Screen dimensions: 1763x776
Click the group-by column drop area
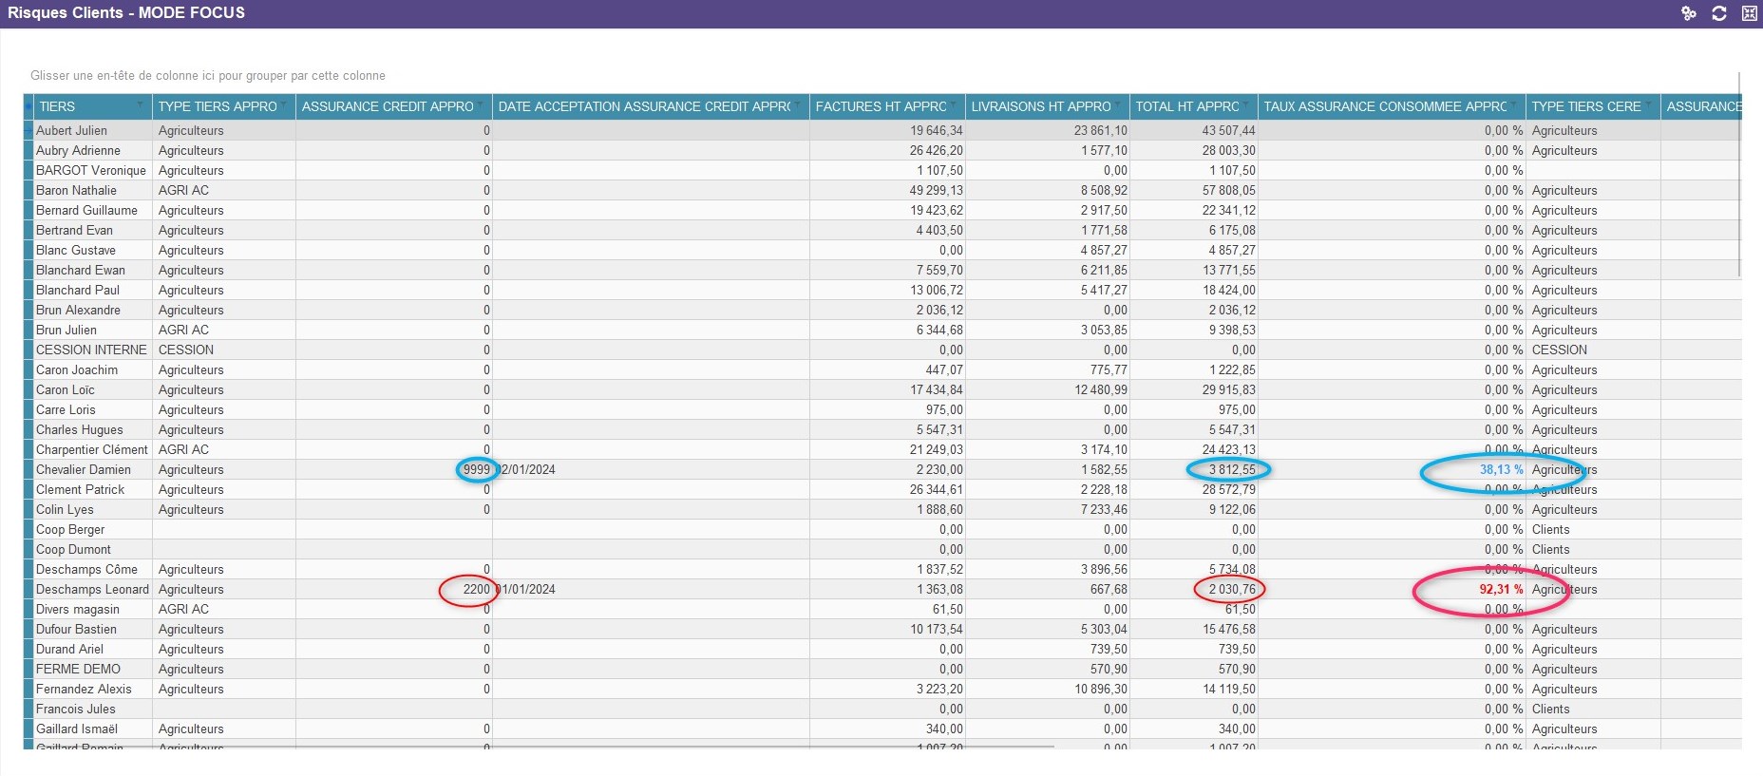point(208,76)
